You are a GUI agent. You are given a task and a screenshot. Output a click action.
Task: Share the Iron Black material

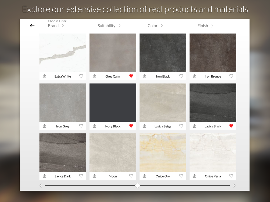coord(145,76)
